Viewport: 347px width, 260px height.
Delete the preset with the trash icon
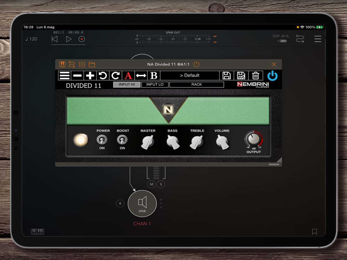click(x=256, y=75)
